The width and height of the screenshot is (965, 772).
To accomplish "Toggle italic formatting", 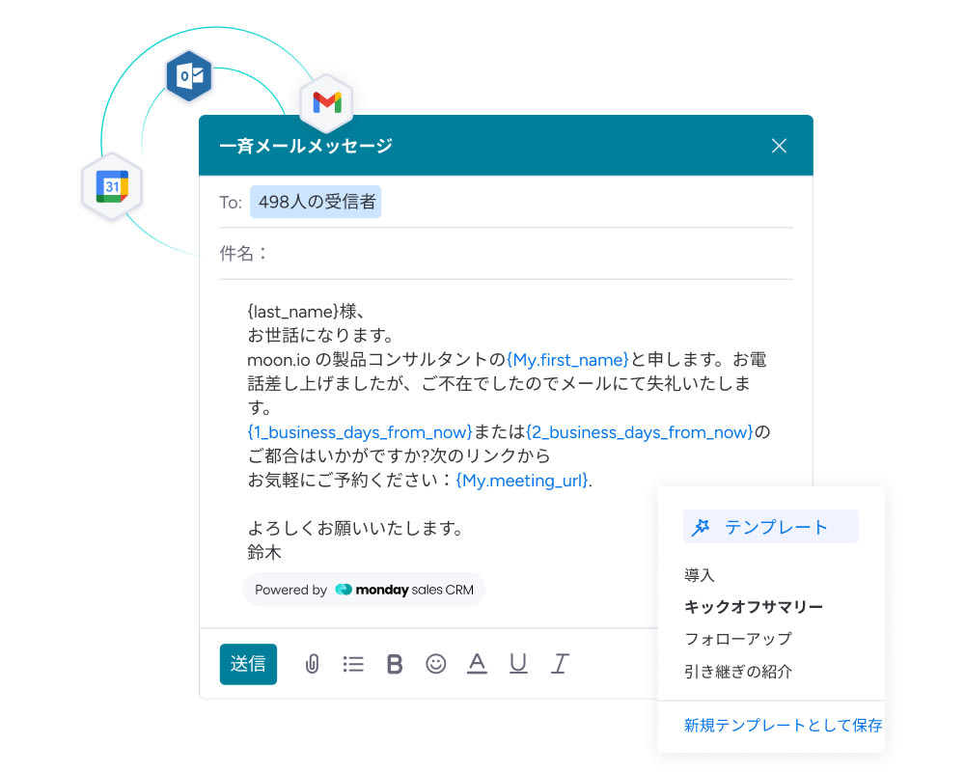I will pyautogui.click(x=560, y=663).
